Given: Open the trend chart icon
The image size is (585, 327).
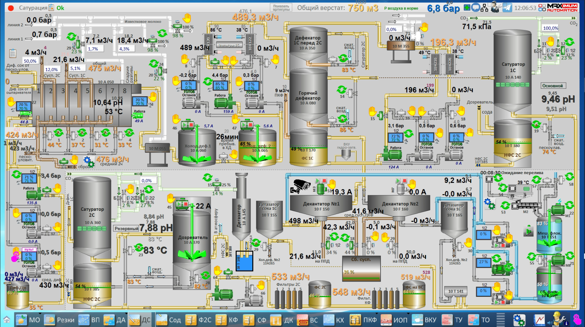Looking at the screenshot, I should (539, 320).
